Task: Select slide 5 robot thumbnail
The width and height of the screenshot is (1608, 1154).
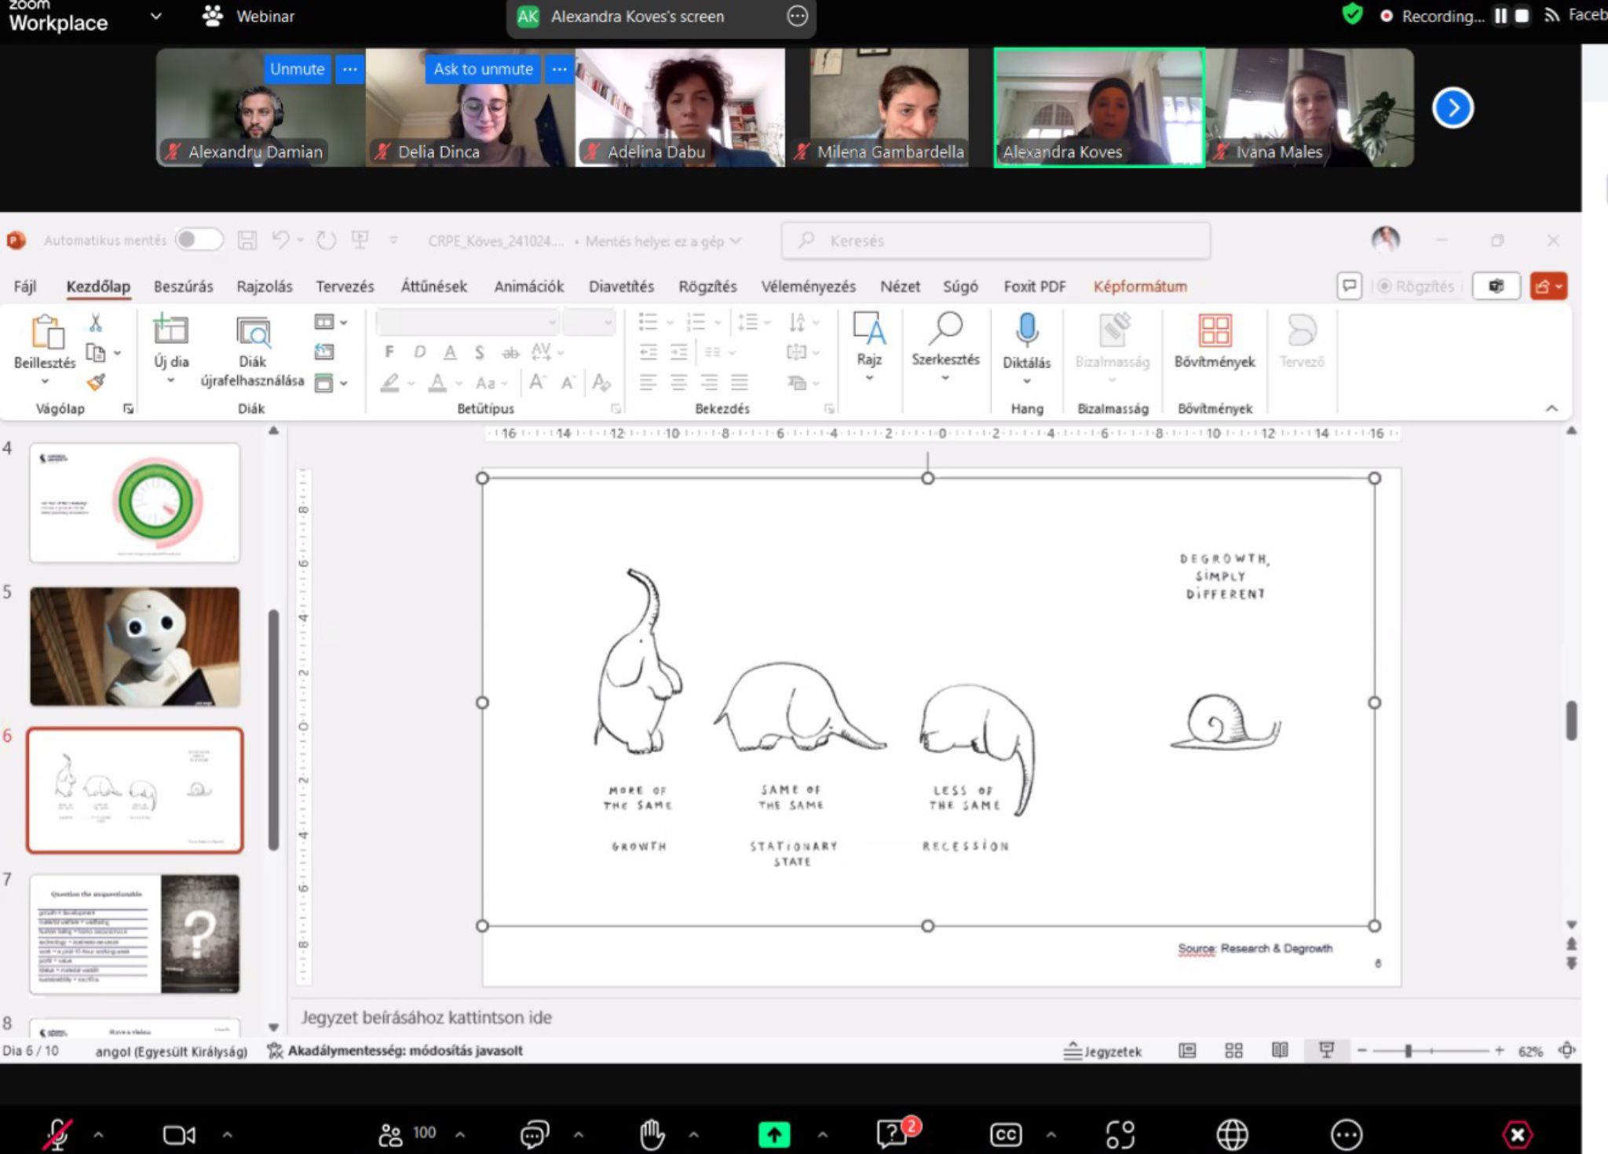Action: pos(135,646)
